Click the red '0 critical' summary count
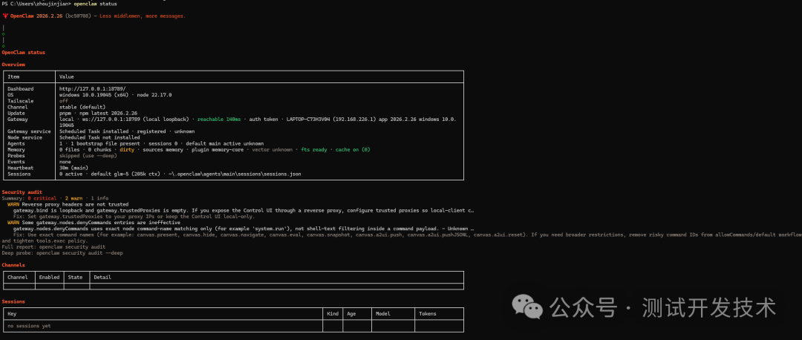 [42, 198]
